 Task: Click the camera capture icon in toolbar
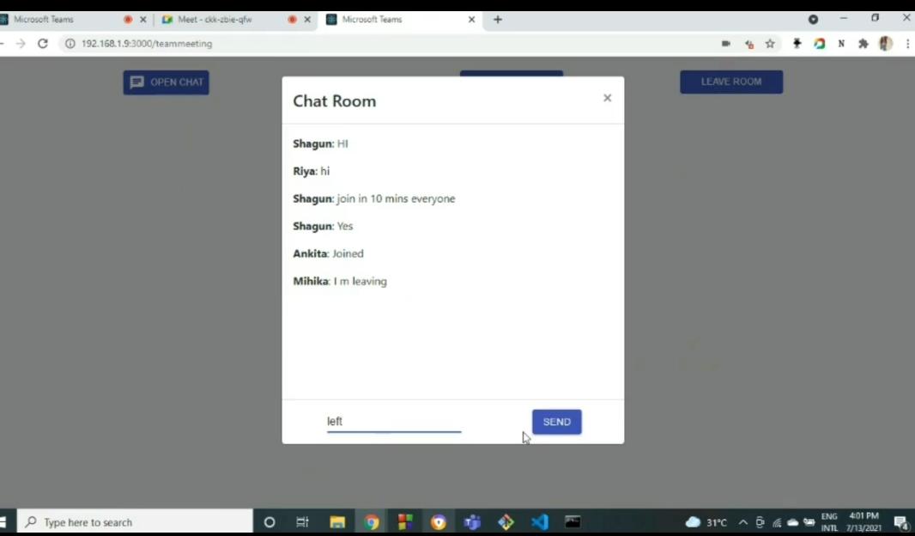click(x=725, y=43)
